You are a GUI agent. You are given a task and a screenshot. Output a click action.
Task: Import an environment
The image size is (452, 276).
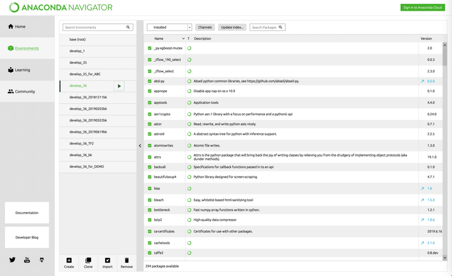click(107, 263)
